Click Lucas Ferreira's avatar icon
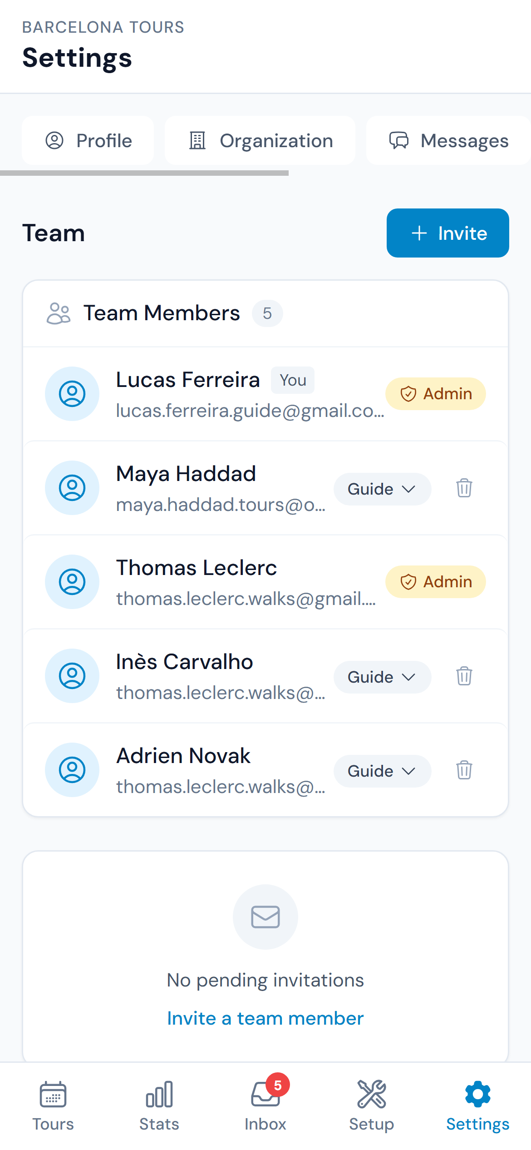The width and height of the screenshot is (531, 1150). pos(72,394)
